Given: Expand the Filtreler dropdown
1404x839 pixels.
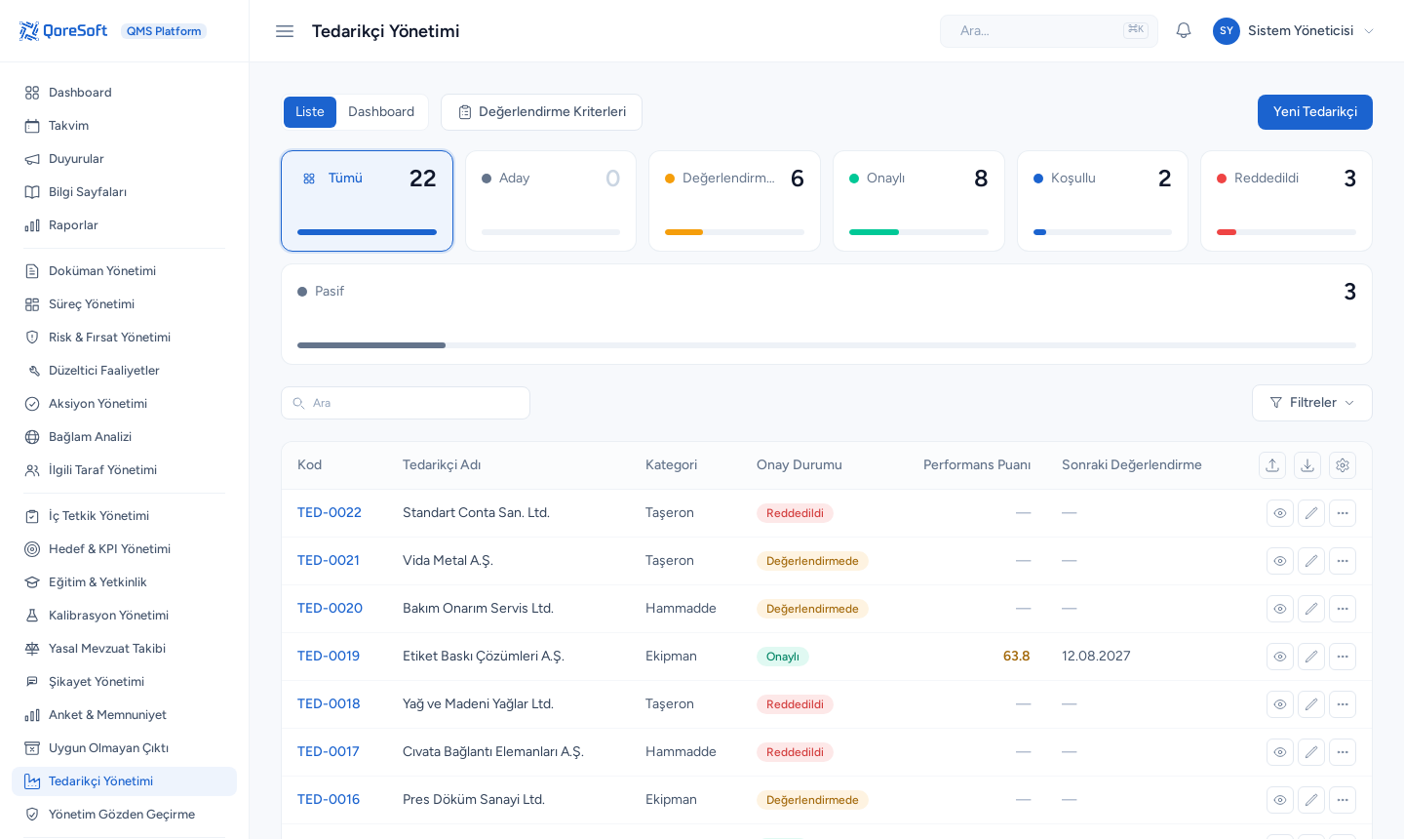Looking at the screenshot, I should [x=1312, y=403].
